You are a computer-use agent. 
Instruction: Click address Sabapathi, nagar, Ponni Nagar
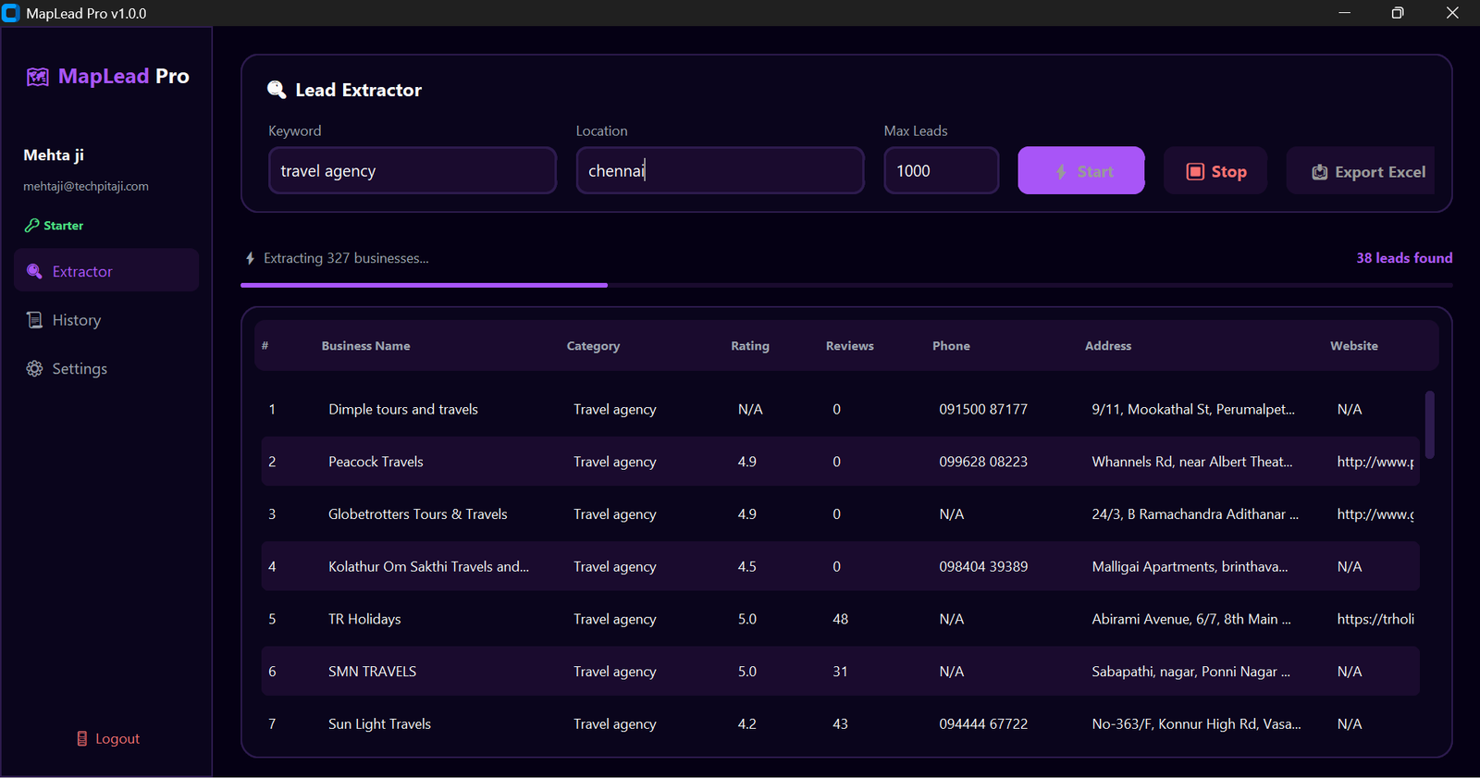(x=1190, y=672)
